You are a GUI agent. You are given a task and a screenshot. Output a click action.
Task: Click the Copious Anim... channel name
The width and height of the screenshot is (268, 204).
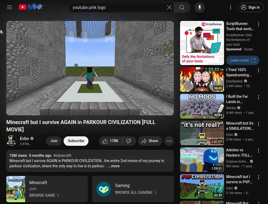coord(237,161)
